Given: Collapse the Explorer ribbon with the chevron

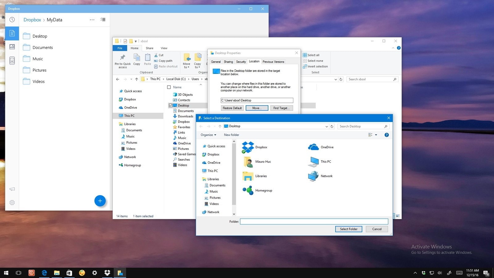Looking at the screenshot, I should tap(393, 48).
